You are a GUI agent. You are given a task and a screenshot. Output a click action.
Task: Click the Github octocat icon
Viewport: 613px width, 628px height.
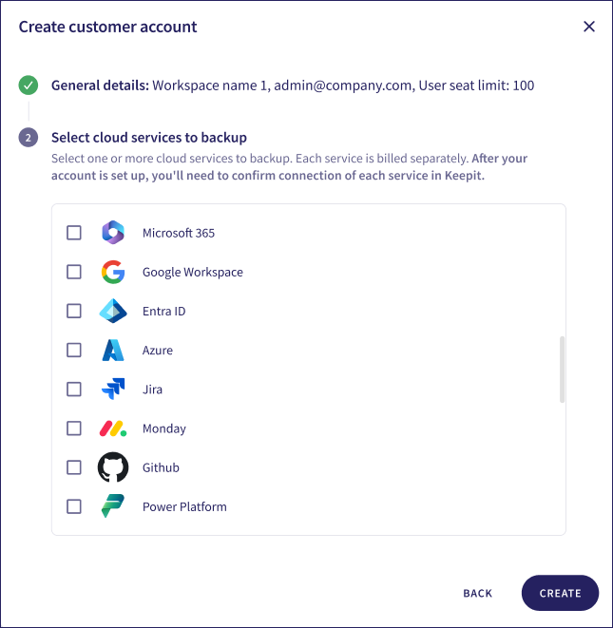click(x=113, y=467)
